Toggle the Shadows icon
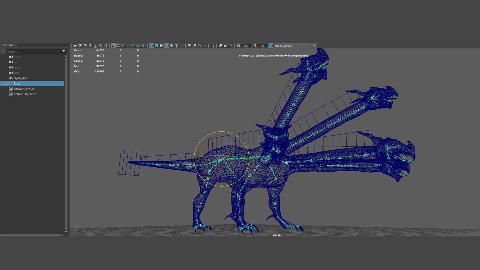This screenshot has height=270, width=480. click(x=182, y=46)
